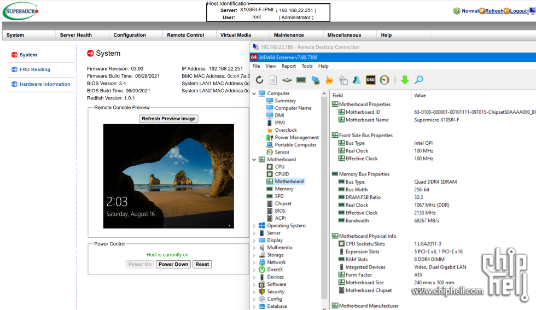Open the SPD tree item
Viewport: 536px width, 310px height.
(279, 196)
